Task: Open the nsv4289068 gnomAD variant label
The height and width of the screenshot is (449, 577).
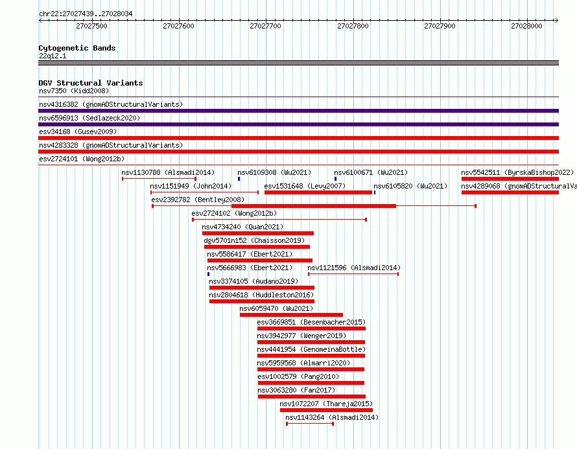Action: coord(519,186)
